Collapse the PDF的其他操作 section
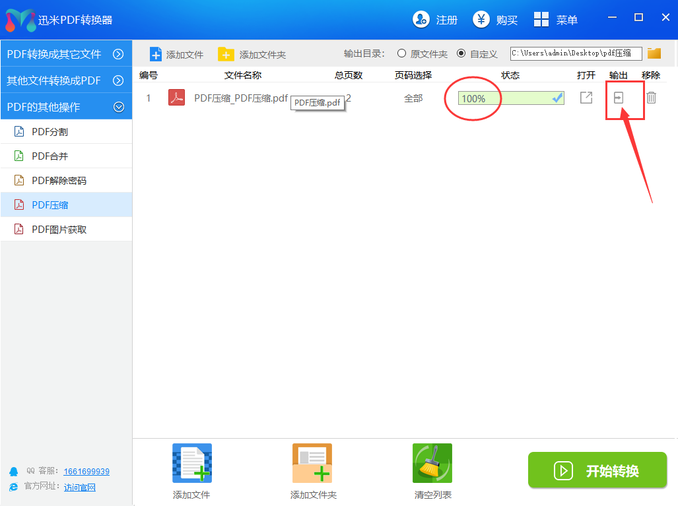This screenshot has width=678, height=506. [x=66, y=106]
